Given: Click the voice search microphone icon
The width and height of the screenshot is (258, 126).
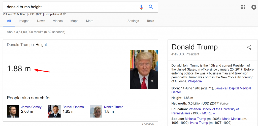Looking at the screenshot, I should [x=141, y=7].
